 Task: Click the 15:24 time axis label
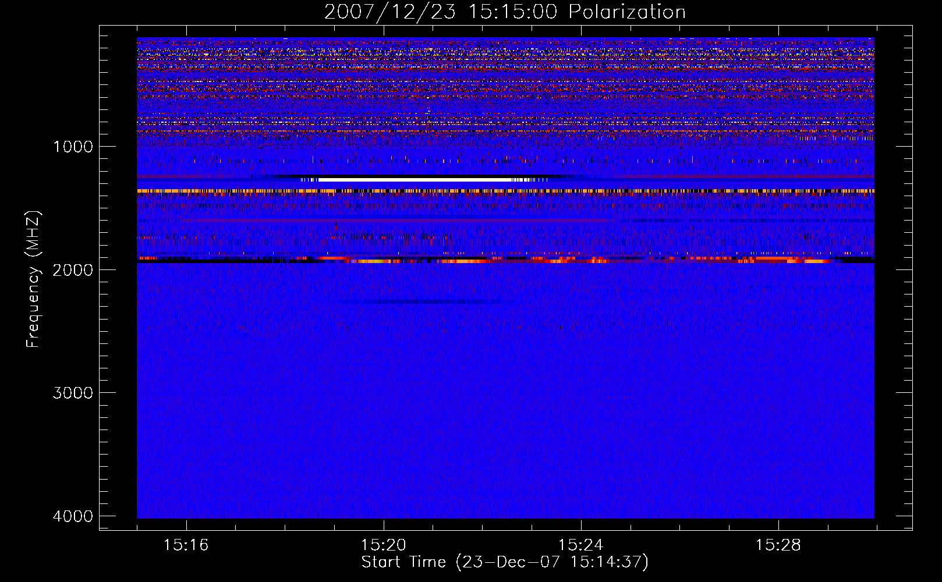580,545
